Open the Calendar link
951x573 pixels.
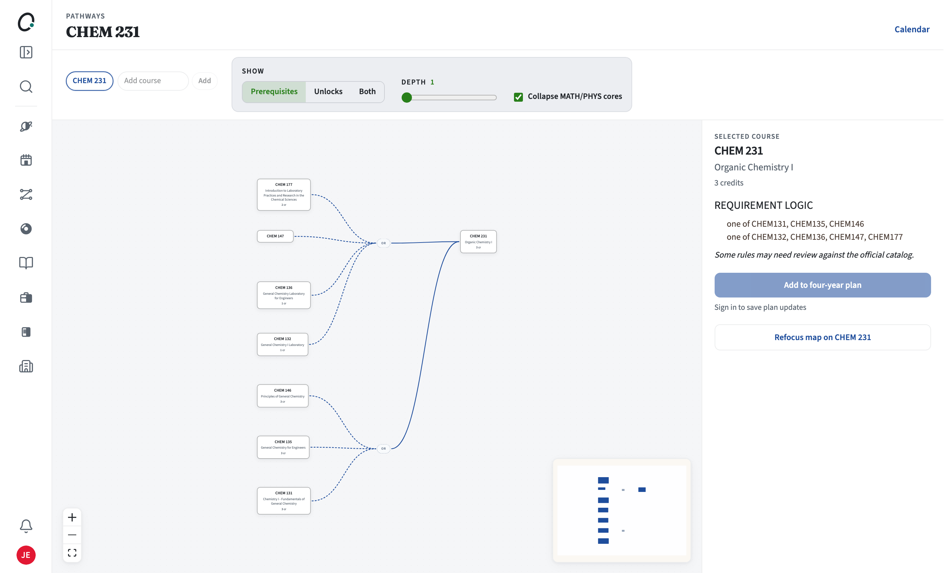911,29
